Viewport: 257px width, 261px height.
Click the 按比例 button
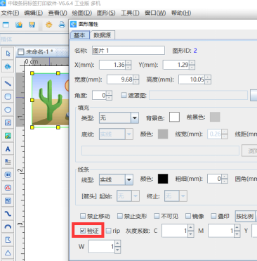pos(245,216)
